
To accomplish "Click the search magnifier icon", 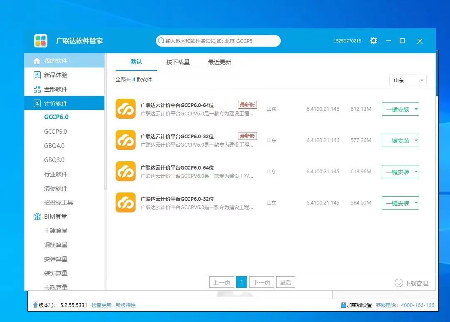I will [x=161, y=41].
